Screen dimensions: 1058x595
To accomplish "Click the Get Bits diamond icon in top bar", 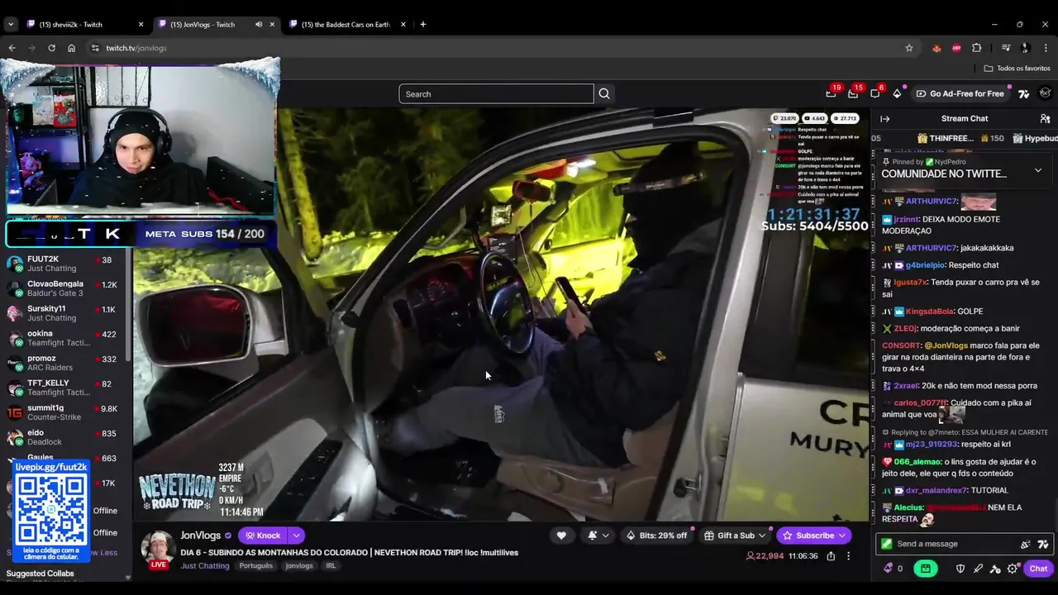I will coord(897,93).
